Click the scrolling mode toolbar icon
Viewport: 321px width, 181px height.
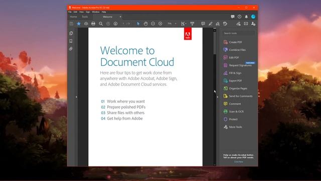point(192,24)
